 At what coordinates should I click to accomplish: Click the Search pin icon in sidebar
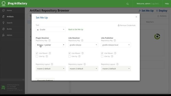click(3, 23)
